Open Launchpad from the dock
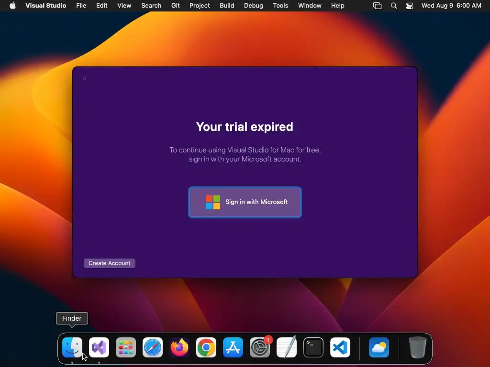This screenshot has height=367, width=490. (x=126, y=347)
